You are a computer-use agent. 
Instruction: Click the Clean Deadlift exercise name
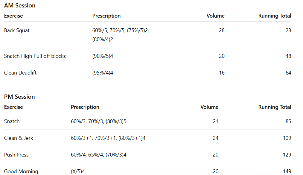coord(20,73)
